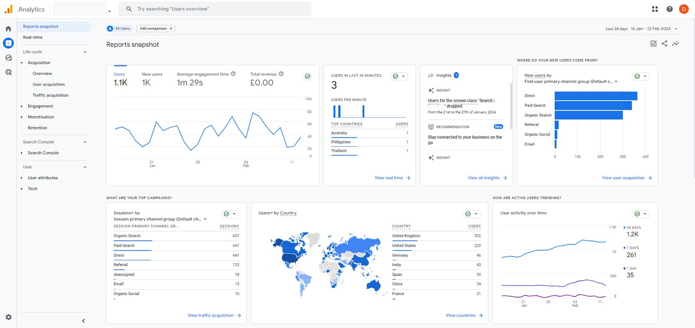Click the Customize report pencil icon

653,43
